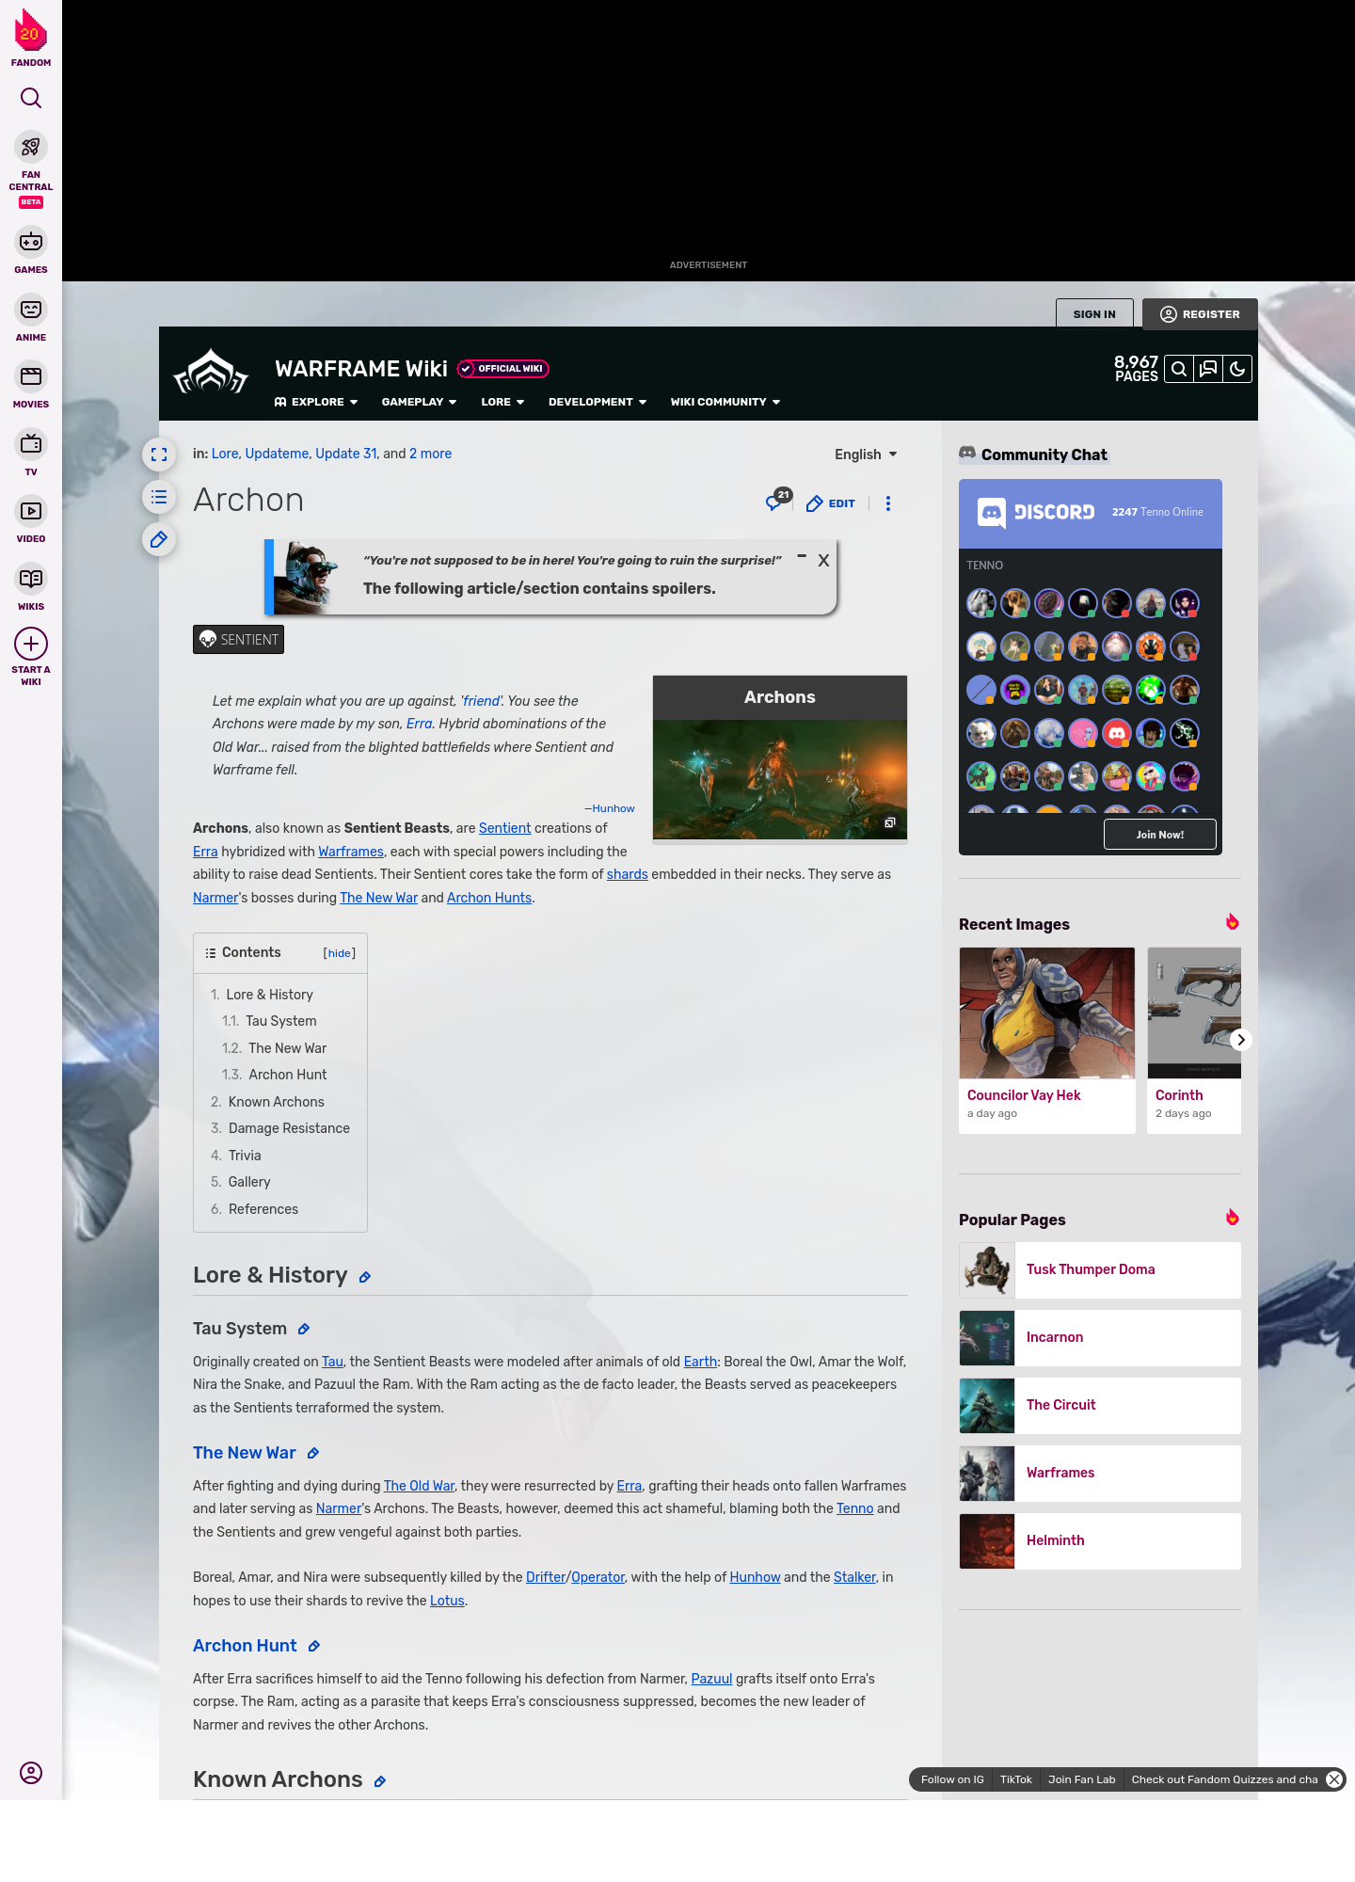Click the Tau System section edit pencil
Screen dimensions: 1355x1882
(304, 1330)
